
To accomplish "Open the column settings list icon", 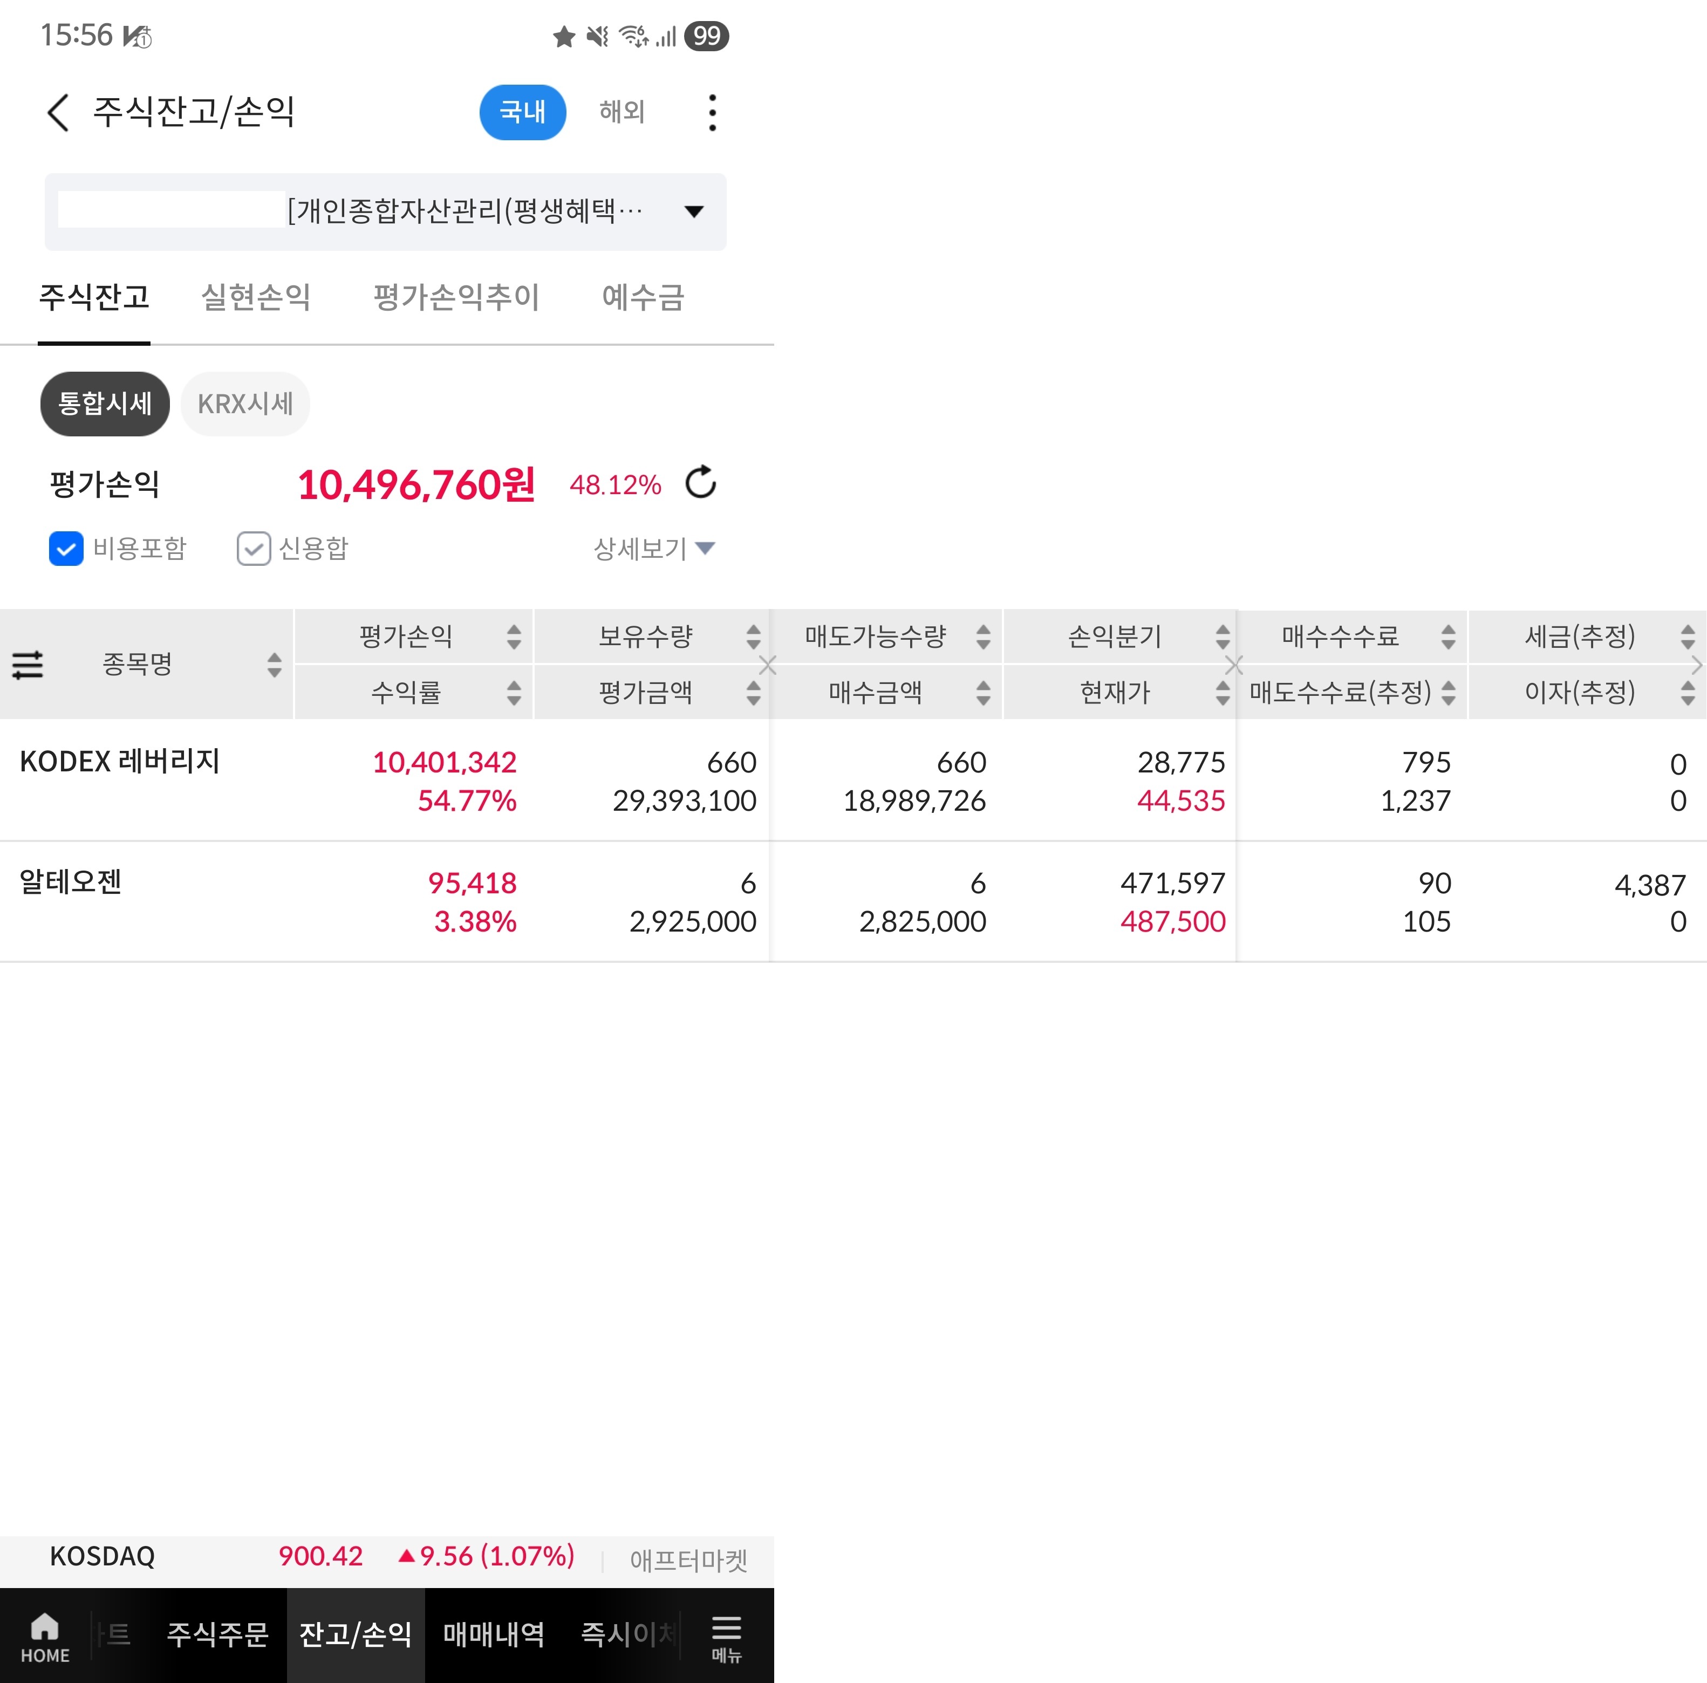I will pyautogui.click(x=28, y=665).
